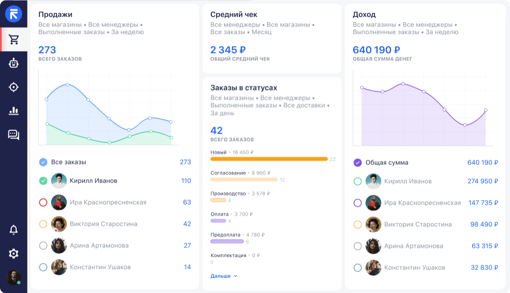
Task: Click the Средний чек widget title
Action: 233,14
